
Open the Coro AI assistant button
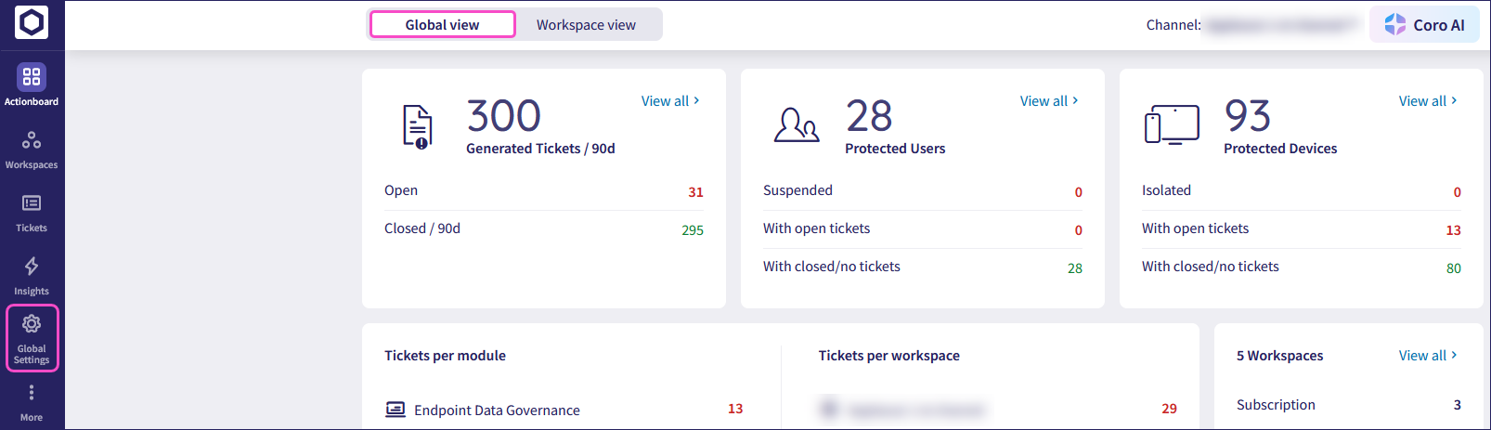(1424, 25)
